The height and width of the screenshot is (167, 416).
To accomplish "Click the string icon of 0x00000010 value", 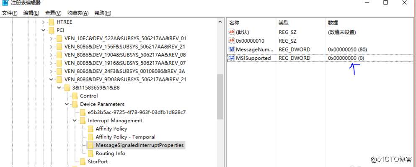I will tap(232, 41).
